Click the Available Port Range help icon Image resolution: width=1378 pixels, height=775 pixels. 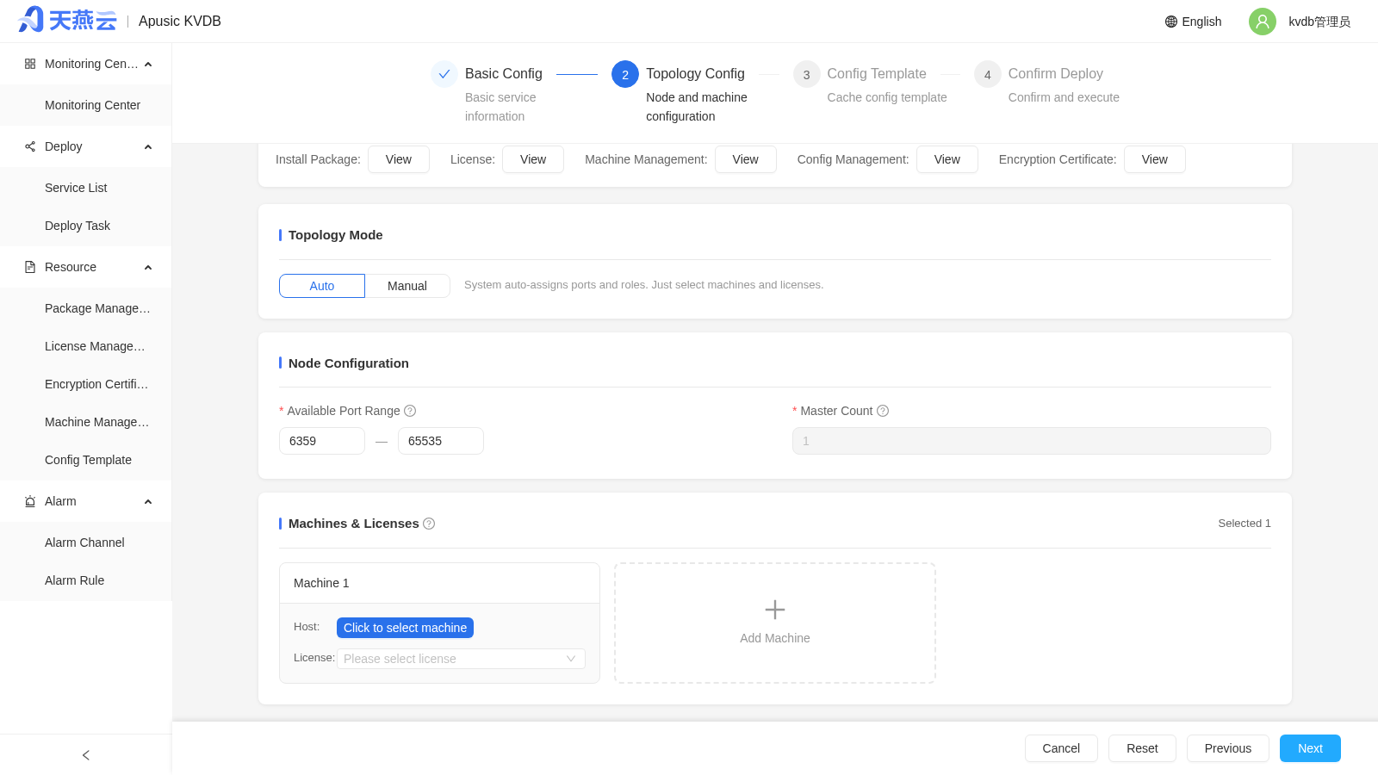[410, 411]
